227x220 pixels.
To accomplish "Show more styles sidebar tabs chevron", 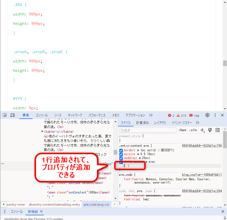I will pos(197,123).
